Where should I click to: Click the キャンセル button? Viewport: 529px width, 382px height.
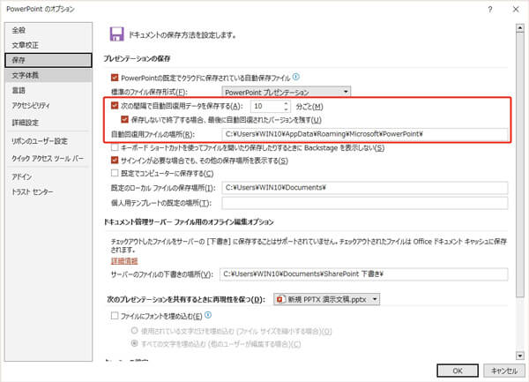point(504,371)
